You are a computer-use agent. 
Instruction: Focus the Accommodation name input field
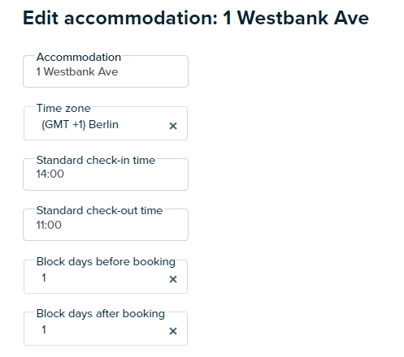106,71
